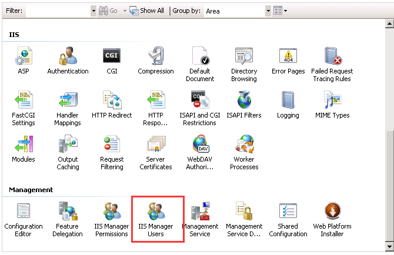Launch Web Platform Installer
The height and width of the screenshot is (255, 394).
click(332, 210)
